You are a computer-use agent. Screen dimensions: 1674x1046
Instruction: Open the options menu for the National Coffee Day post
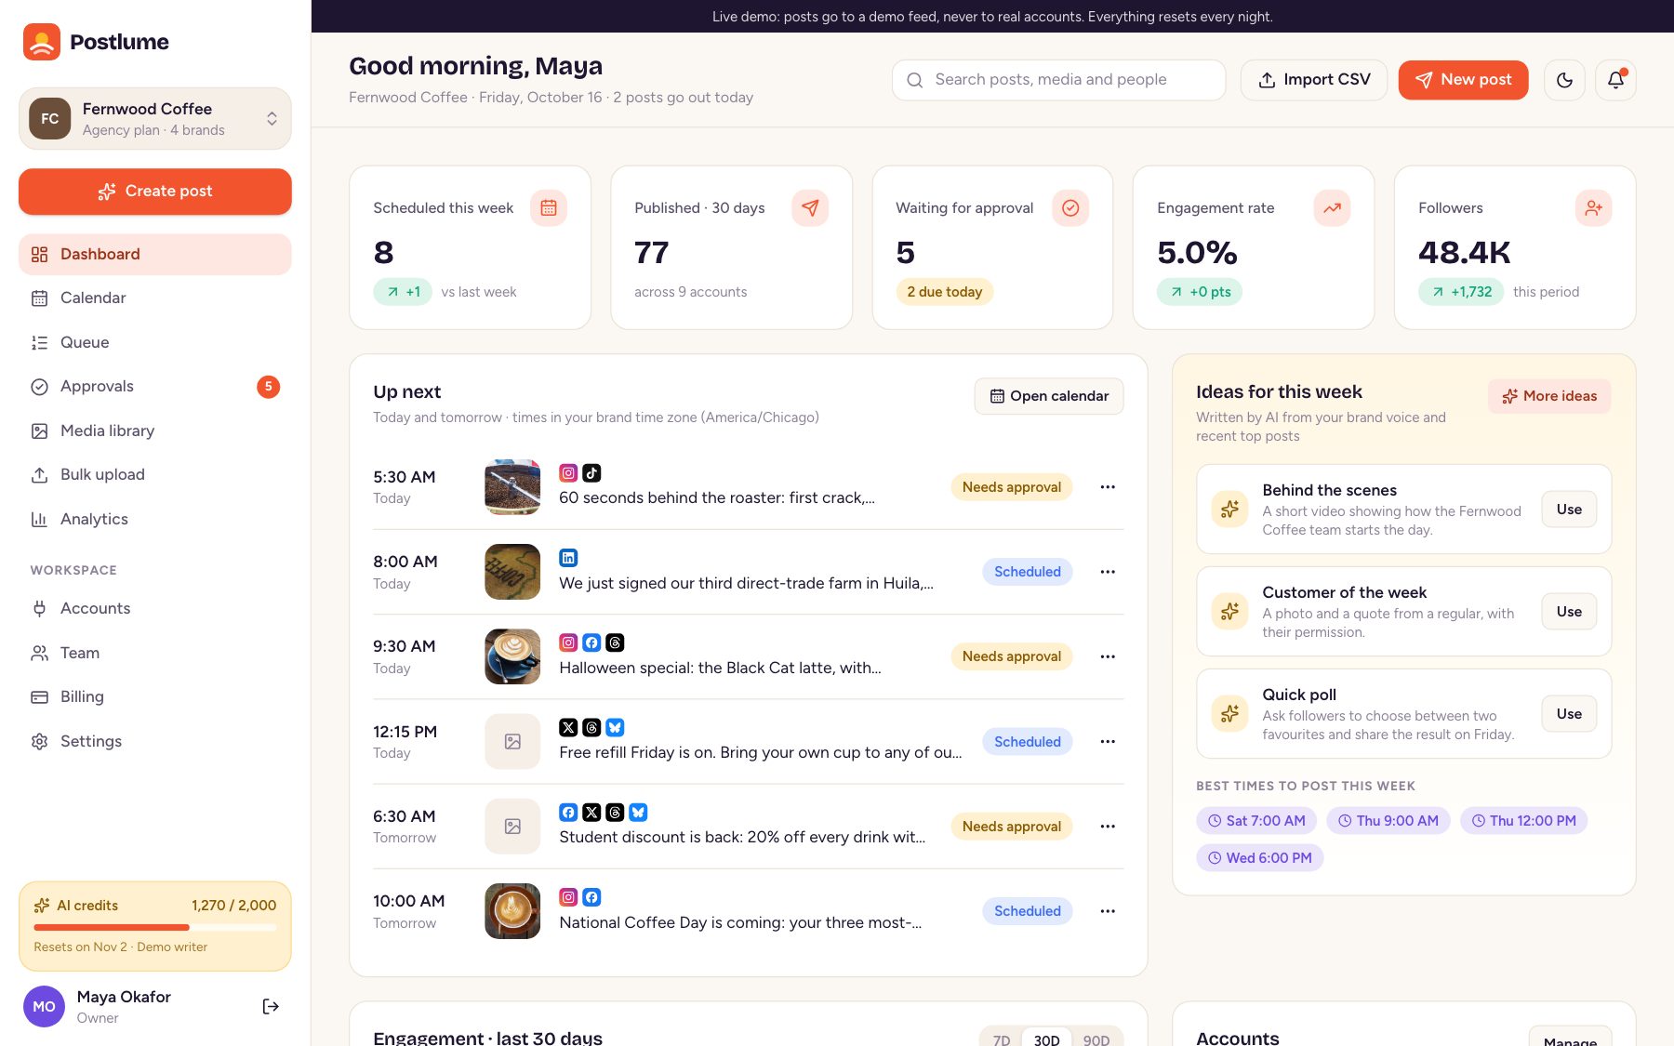pos(1108,911)
